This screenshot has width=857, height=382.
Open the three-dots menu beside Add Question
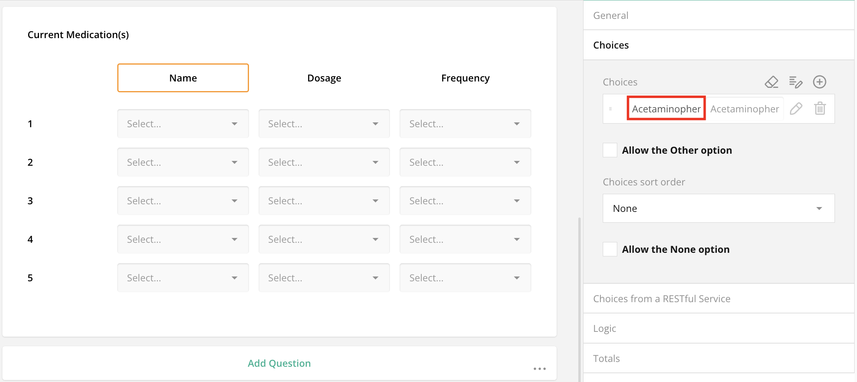[x=539, y=368]
